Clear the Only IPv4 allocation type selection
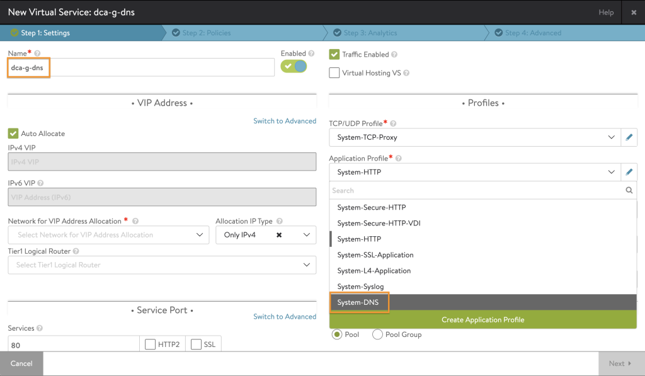Image resolution: width=645 pixels, height=376 pixels. point(279,235)
